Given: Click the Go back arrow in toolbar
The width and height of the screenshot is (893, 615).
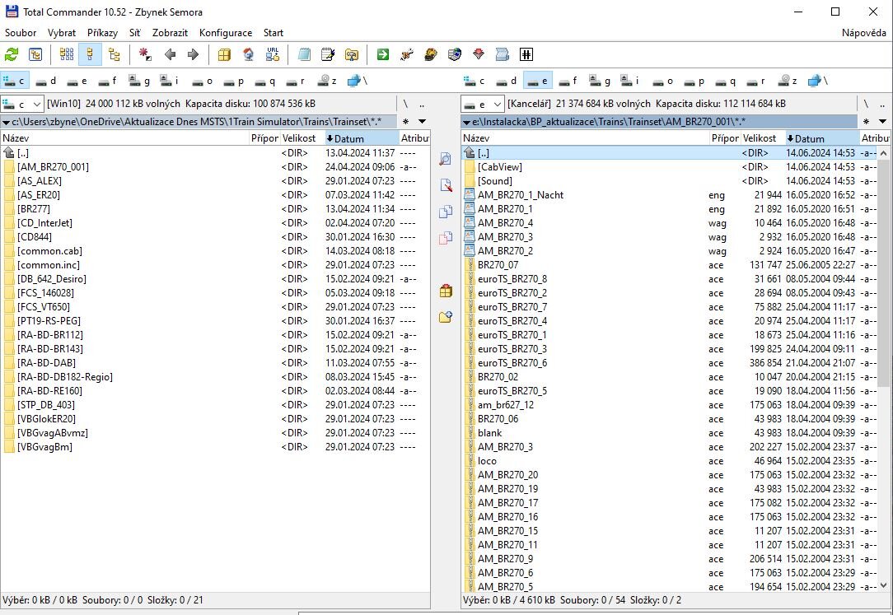Looking at the screenshot, I should pos(171,55).
